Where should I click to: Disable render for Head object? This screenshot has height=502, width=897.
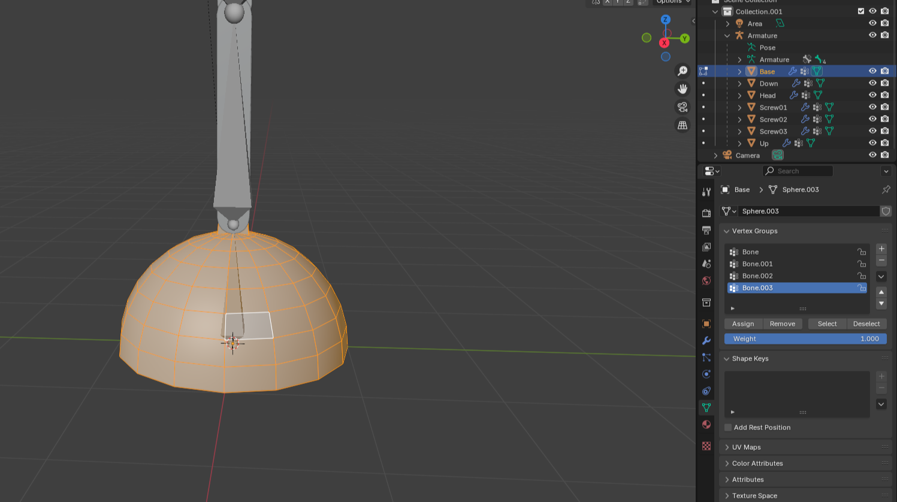884,95
